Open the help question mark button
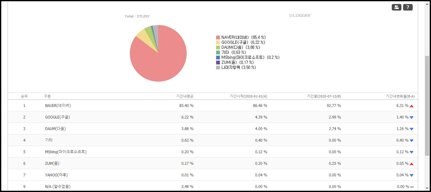431x192 pixels. coord(408,7)
